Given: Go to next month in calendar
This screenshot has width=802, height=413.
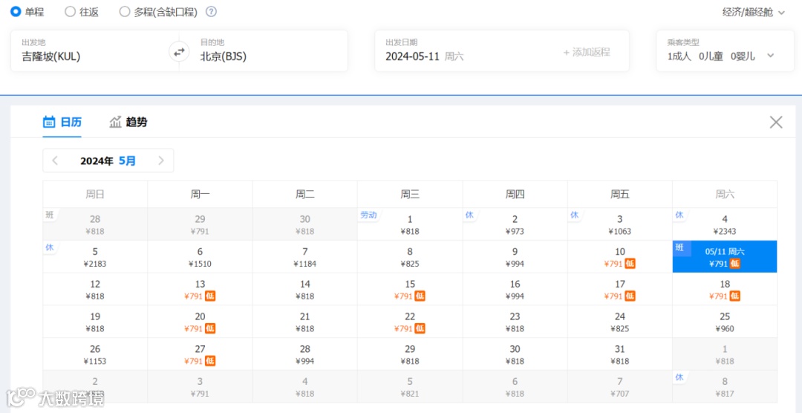Looking at the screenshot, I should (161, 160).
